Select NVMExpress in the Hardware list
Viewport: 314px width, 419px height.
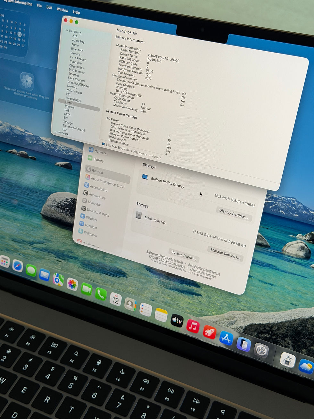pyautogui.click(x=74, y=91)
